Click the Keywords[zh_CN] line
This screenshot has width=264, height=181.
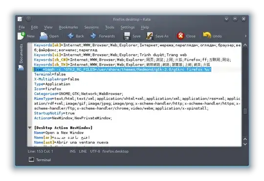coord(132,60)
